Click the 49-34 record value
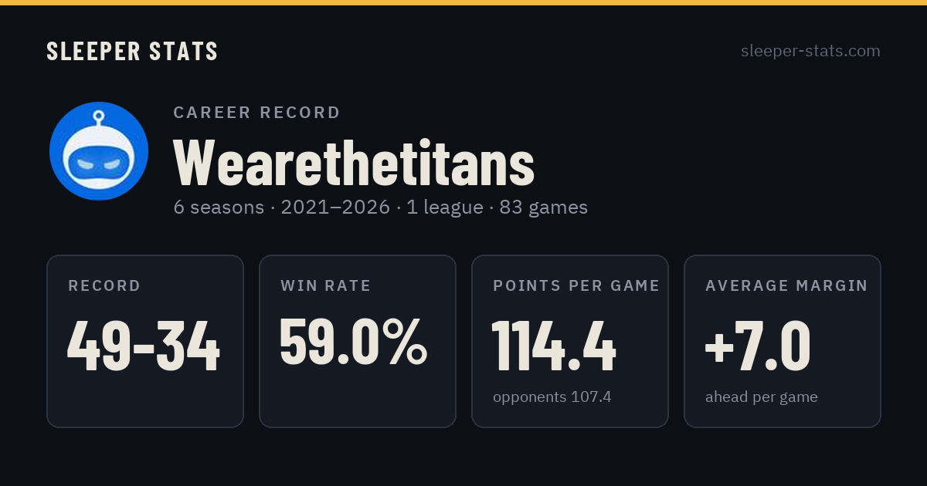The image size is (927, 486). pyautogui.click(x=144, y=346)
